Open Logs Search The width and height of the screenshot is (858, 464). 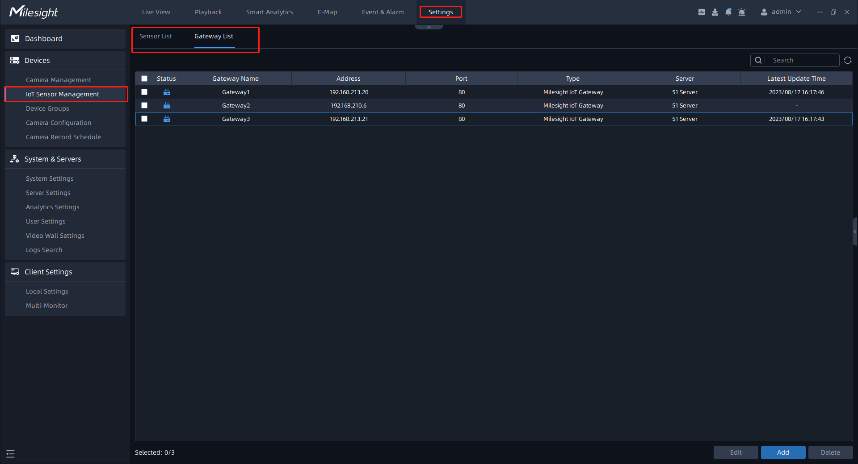44,250
